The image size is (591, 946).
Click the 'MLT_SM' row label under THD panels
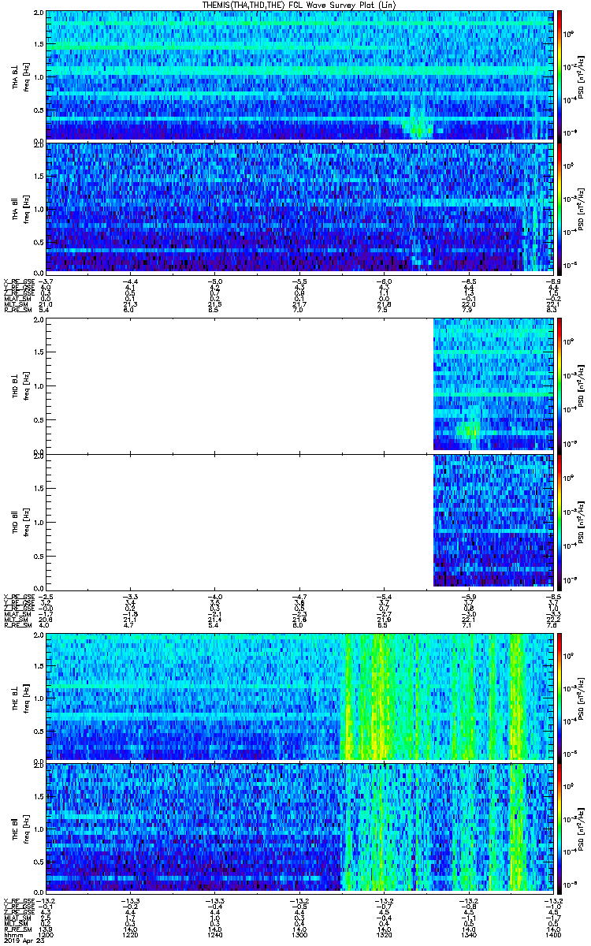tap(15, 620)
